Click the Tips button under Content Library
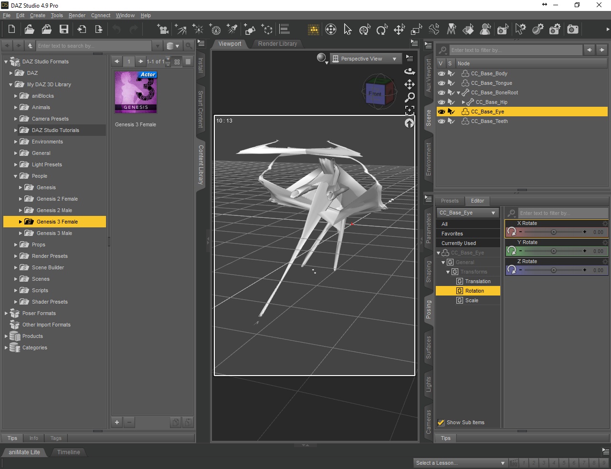 [12, 438]
